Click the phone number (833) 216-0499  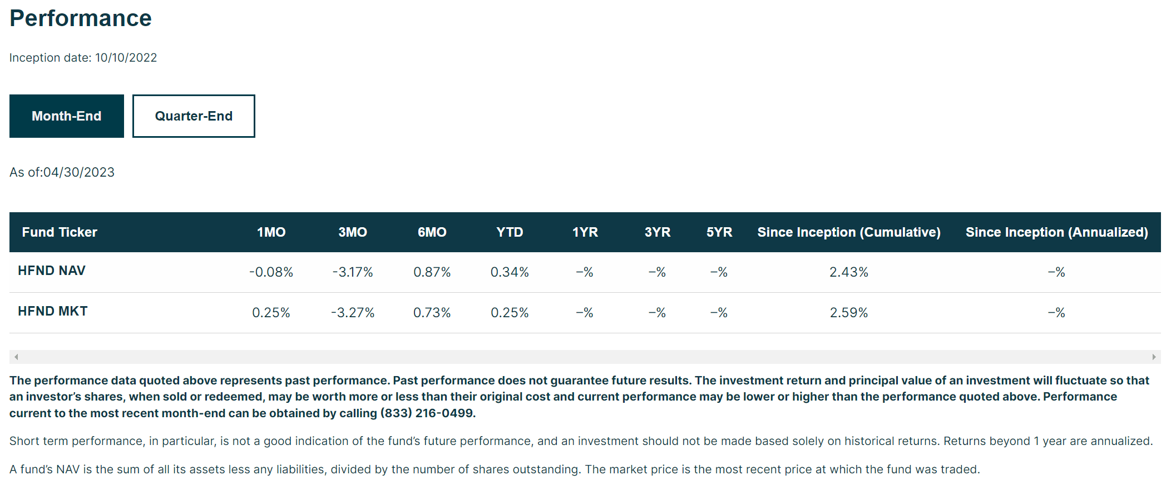tap(427, 413)
